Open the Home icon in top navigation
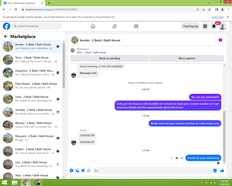The height and width of the screenshot is (186, 232). (93, 26)
